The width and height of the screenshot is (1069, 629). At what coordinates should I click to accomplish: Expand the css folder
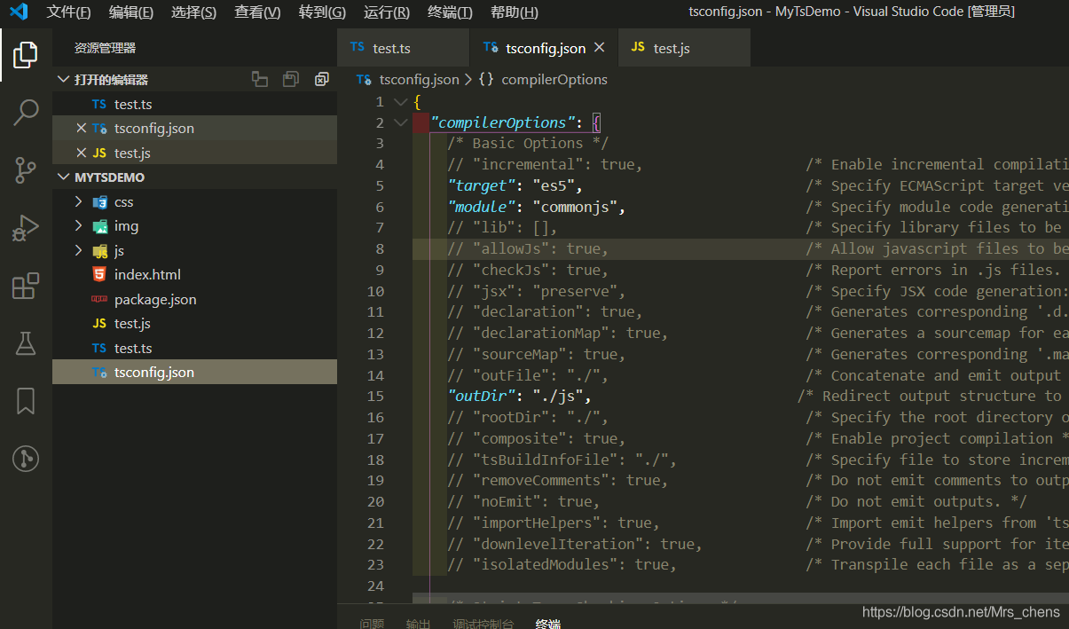78,202
